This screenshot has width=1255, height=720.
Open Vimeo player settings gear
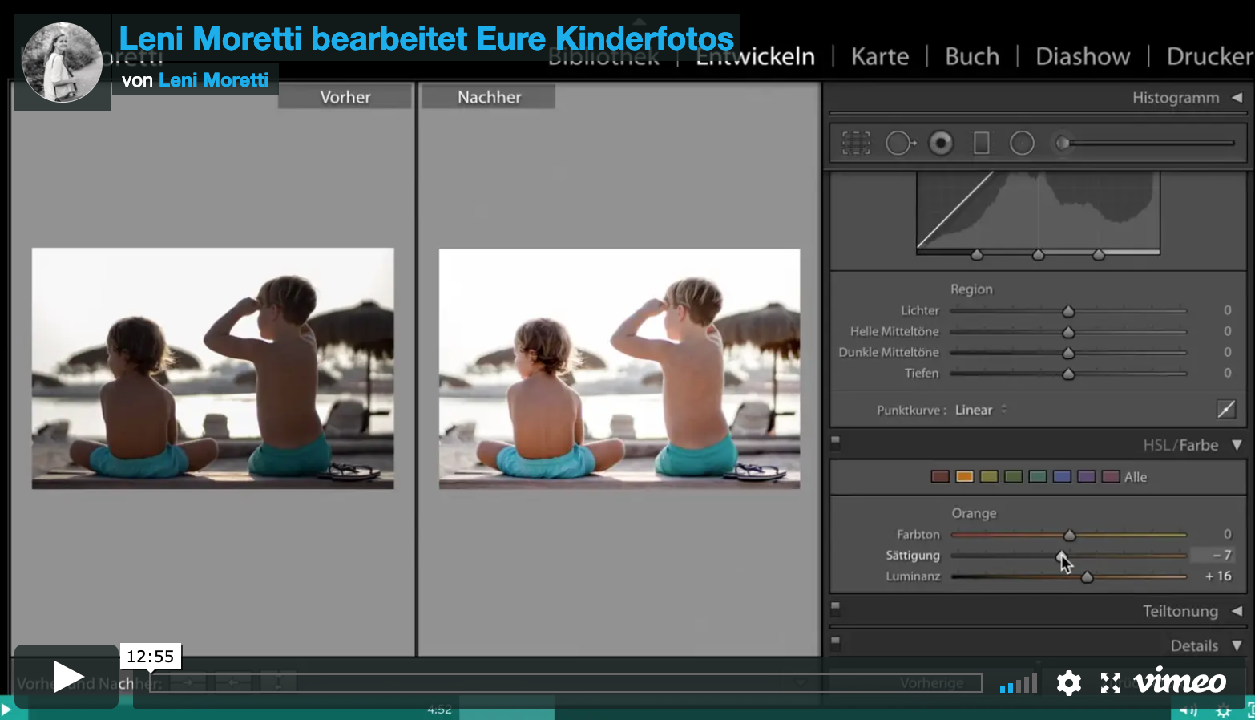click(x=1068, y=683)
